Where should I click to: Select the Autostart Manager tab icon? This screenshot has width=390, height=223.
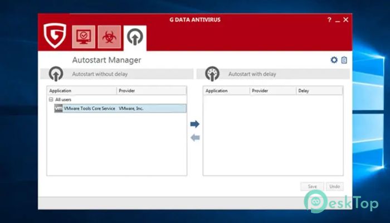(135, 37)
